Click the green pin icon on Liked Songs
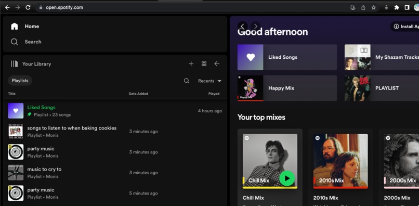 point(30,114)
